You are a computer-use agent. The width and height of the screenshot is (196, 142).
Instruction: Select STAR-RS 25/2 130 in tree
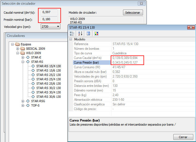click(48, 75)
